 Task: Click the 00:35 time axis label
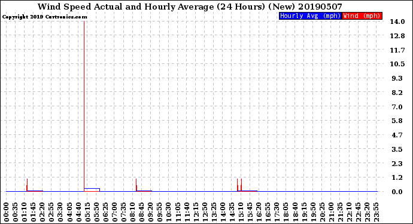click(x=16, y=212)
